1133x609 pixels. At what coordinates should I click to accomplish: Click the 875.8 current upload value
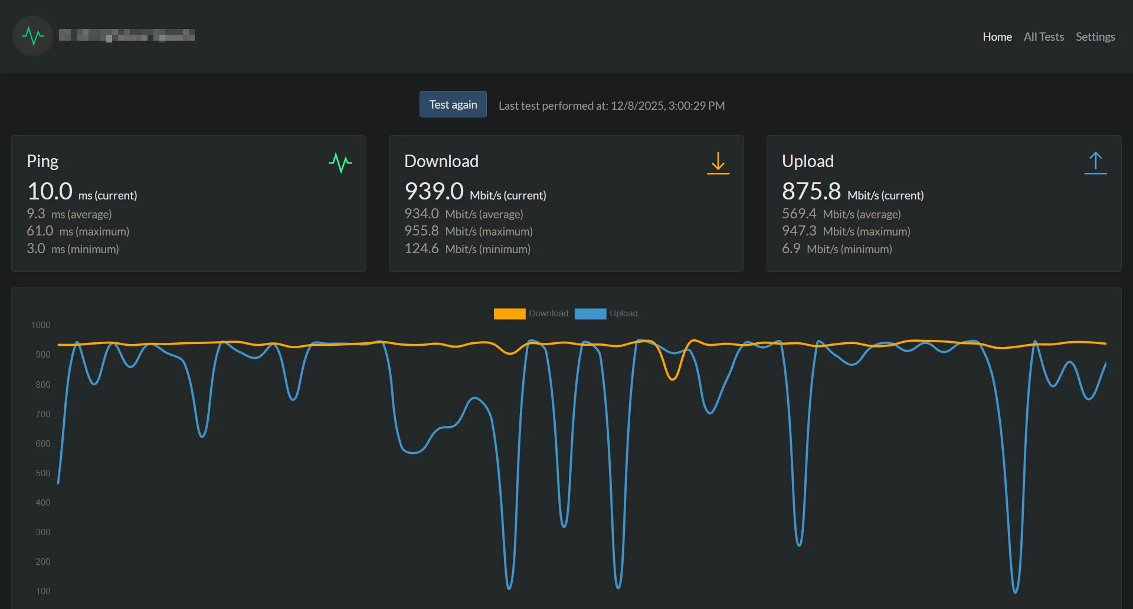(811, 191)
